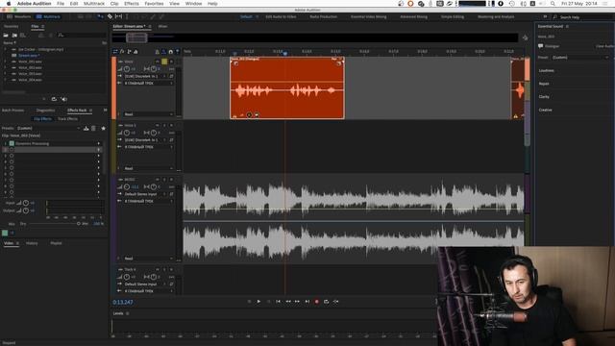Expand the Joe Cocker mp3 file entry
The image size is (615, 346).
5,49
